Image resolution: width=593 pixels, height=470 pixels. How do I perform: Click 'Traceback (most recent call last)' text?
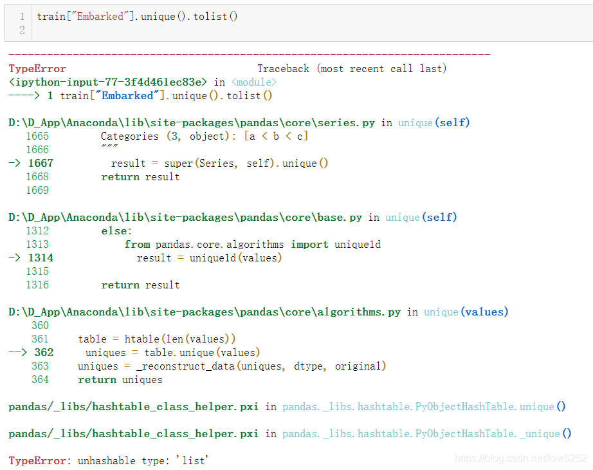point(352,68)
